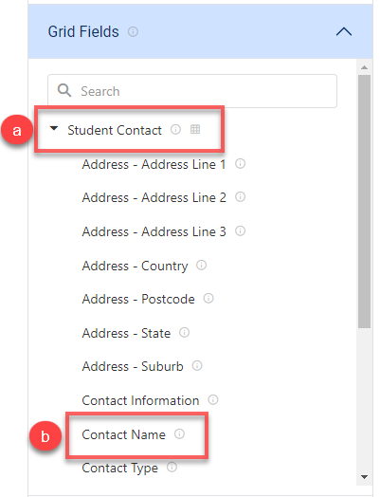Image resolution: width=380 pixels, height=497 pixels.
Task: Select the Contact Name field
Action: pos(123,434)
